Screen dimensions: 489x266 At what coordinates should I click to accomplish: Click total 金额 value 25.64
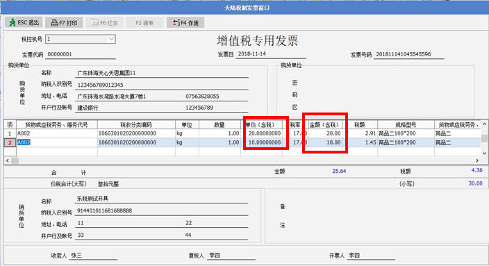coord(339,172)
